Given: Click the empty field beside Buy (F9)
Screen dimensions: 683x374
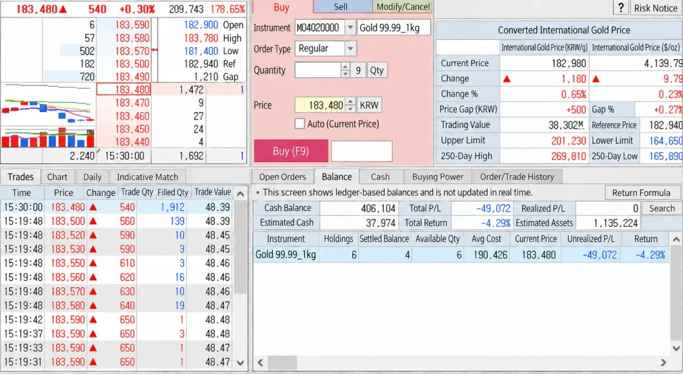Looking at the screenshot, I should coord(362,151).
